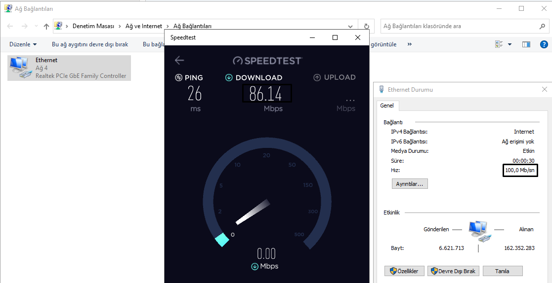This screenshot has width=552, height=283.
Task: Open Recent locations dropdown arrow
Action: tap(36, 26)
